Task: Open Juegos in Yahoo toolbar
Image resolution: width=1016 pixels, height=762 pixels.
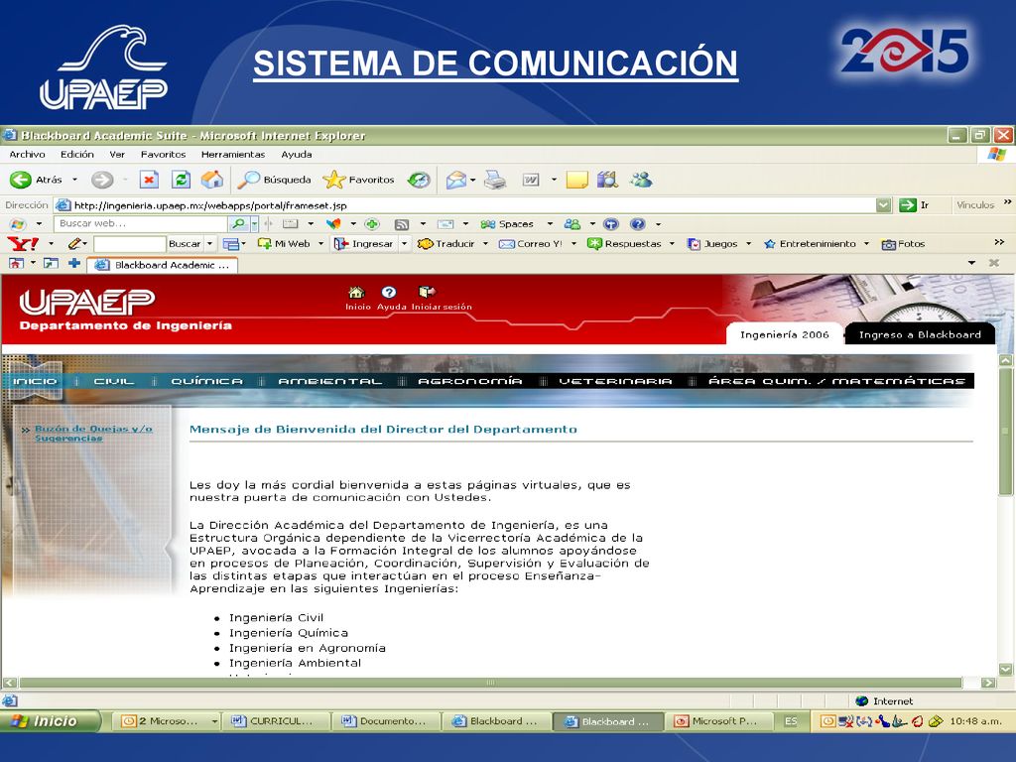Action: (x=712, y=244)
